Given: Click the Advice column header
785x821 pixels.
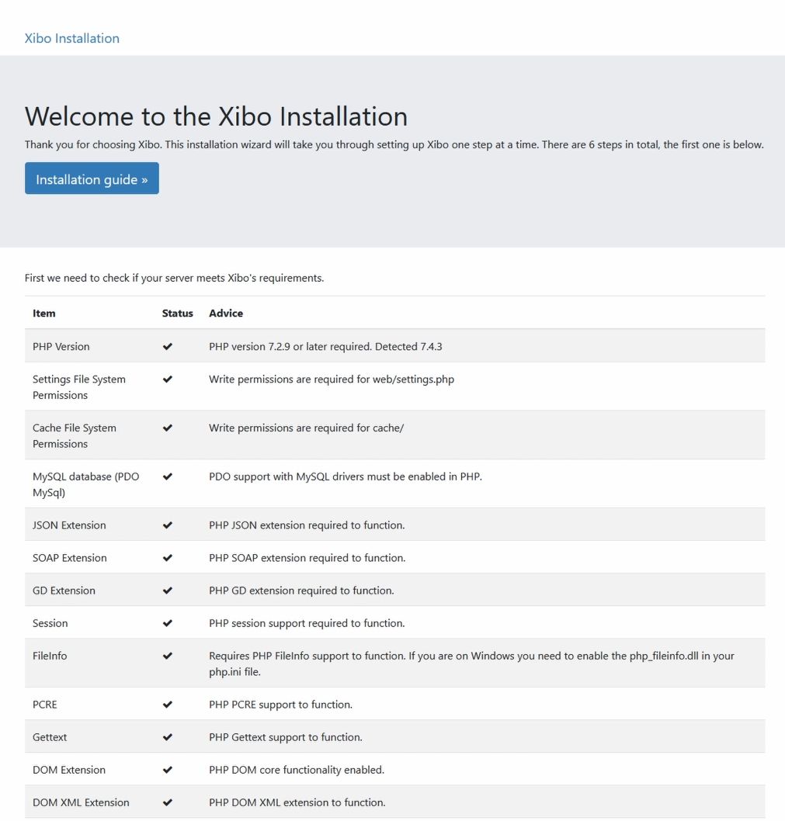Looking at the screenshot, I should 226,313.
